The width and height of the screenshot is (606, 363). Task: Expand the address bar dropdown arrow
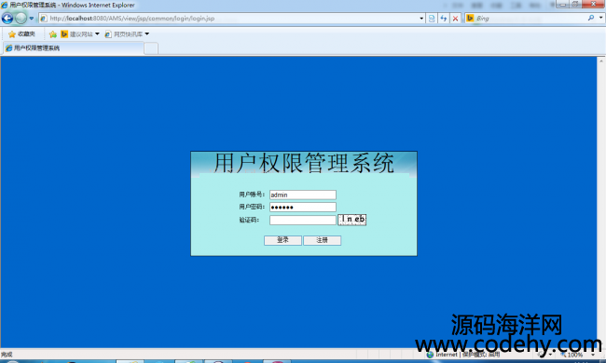421,18
